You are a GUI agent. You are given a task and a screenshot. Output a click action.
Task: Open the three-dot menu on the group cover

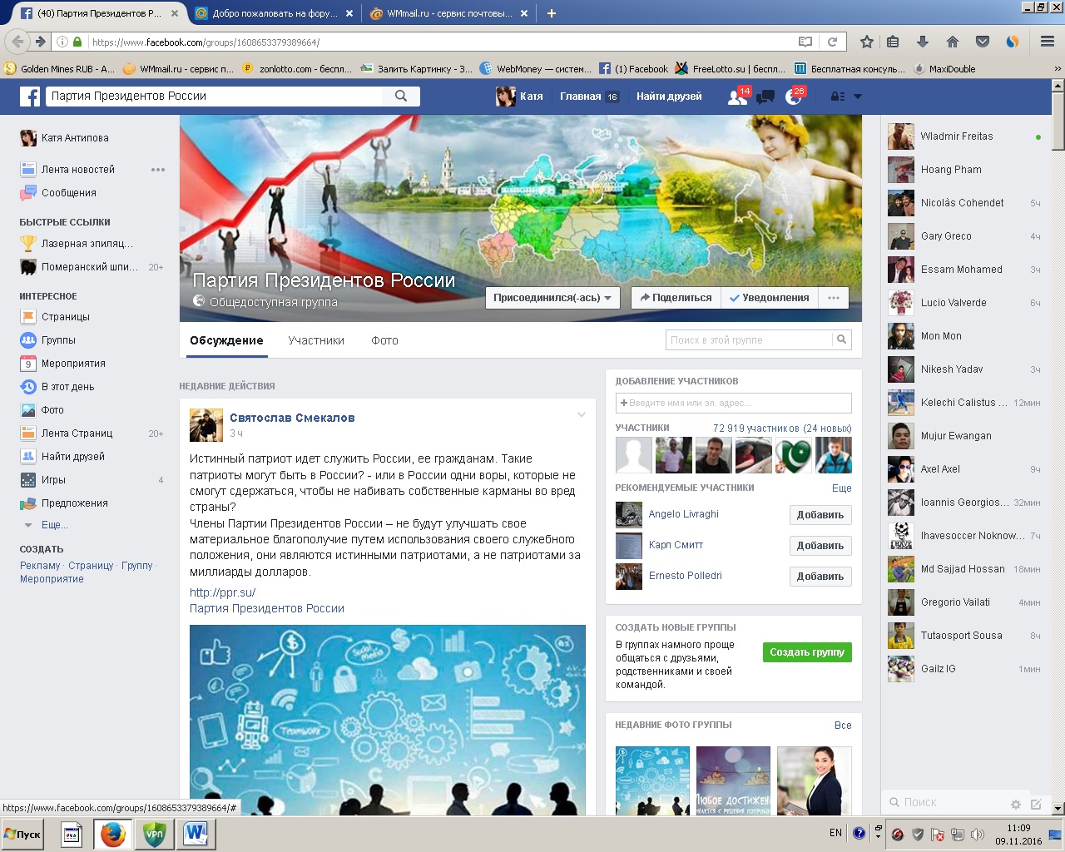coord(834,298)
